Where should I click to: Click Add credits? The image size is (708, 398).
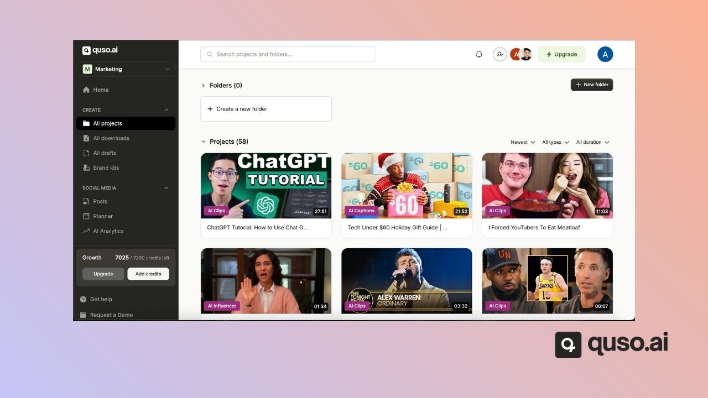[x=148, y=274]
